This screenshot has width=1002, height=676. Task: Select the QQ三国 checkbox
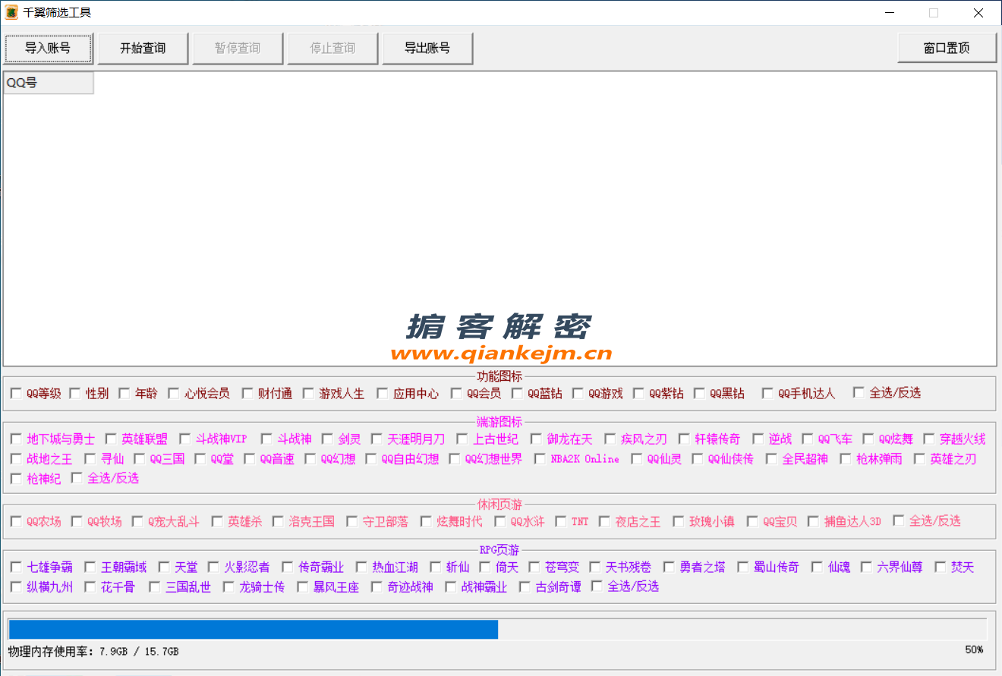point(139,458)
